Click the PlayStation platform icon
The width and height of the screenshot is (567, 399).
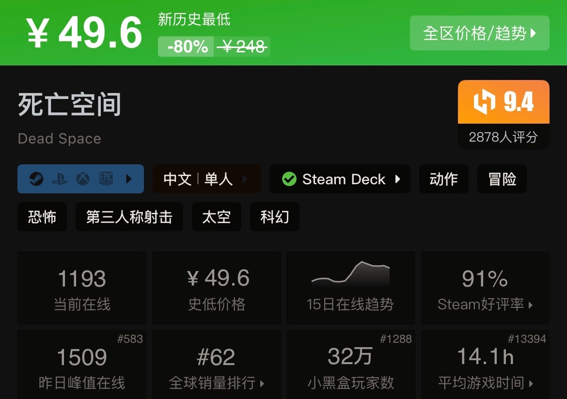tap(60, 179)
